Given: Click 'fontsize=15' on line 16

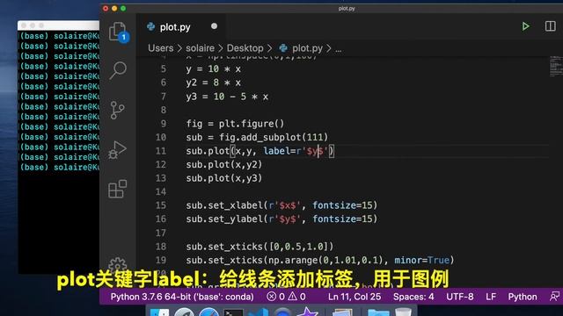Looking at the screenshot, I should pos(342,219).
